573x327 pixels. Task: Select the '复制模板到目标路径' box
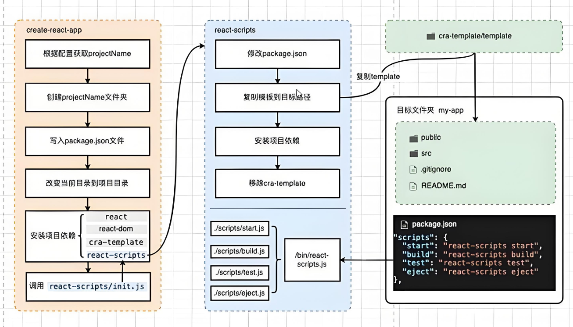pos(277,97)
